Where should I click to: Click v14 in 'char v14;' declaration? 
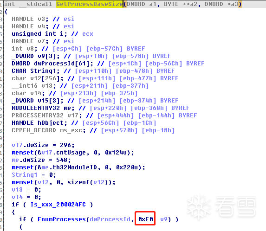click(36, 93)
